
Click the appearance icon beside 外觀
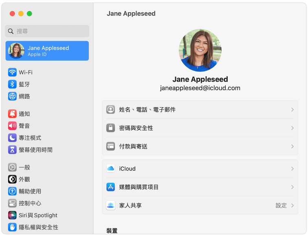(x=12, y=179)
